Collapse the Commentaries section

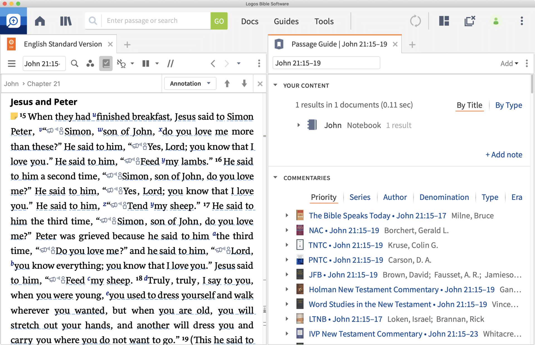(x=275, y=178)
